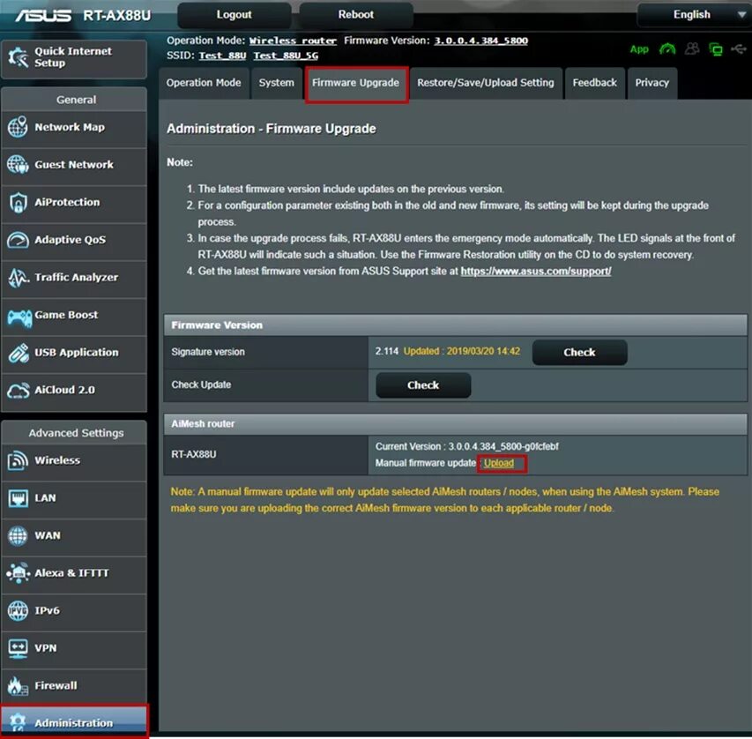
Task: Click the ASUS logo
Action: pos(43,16)
